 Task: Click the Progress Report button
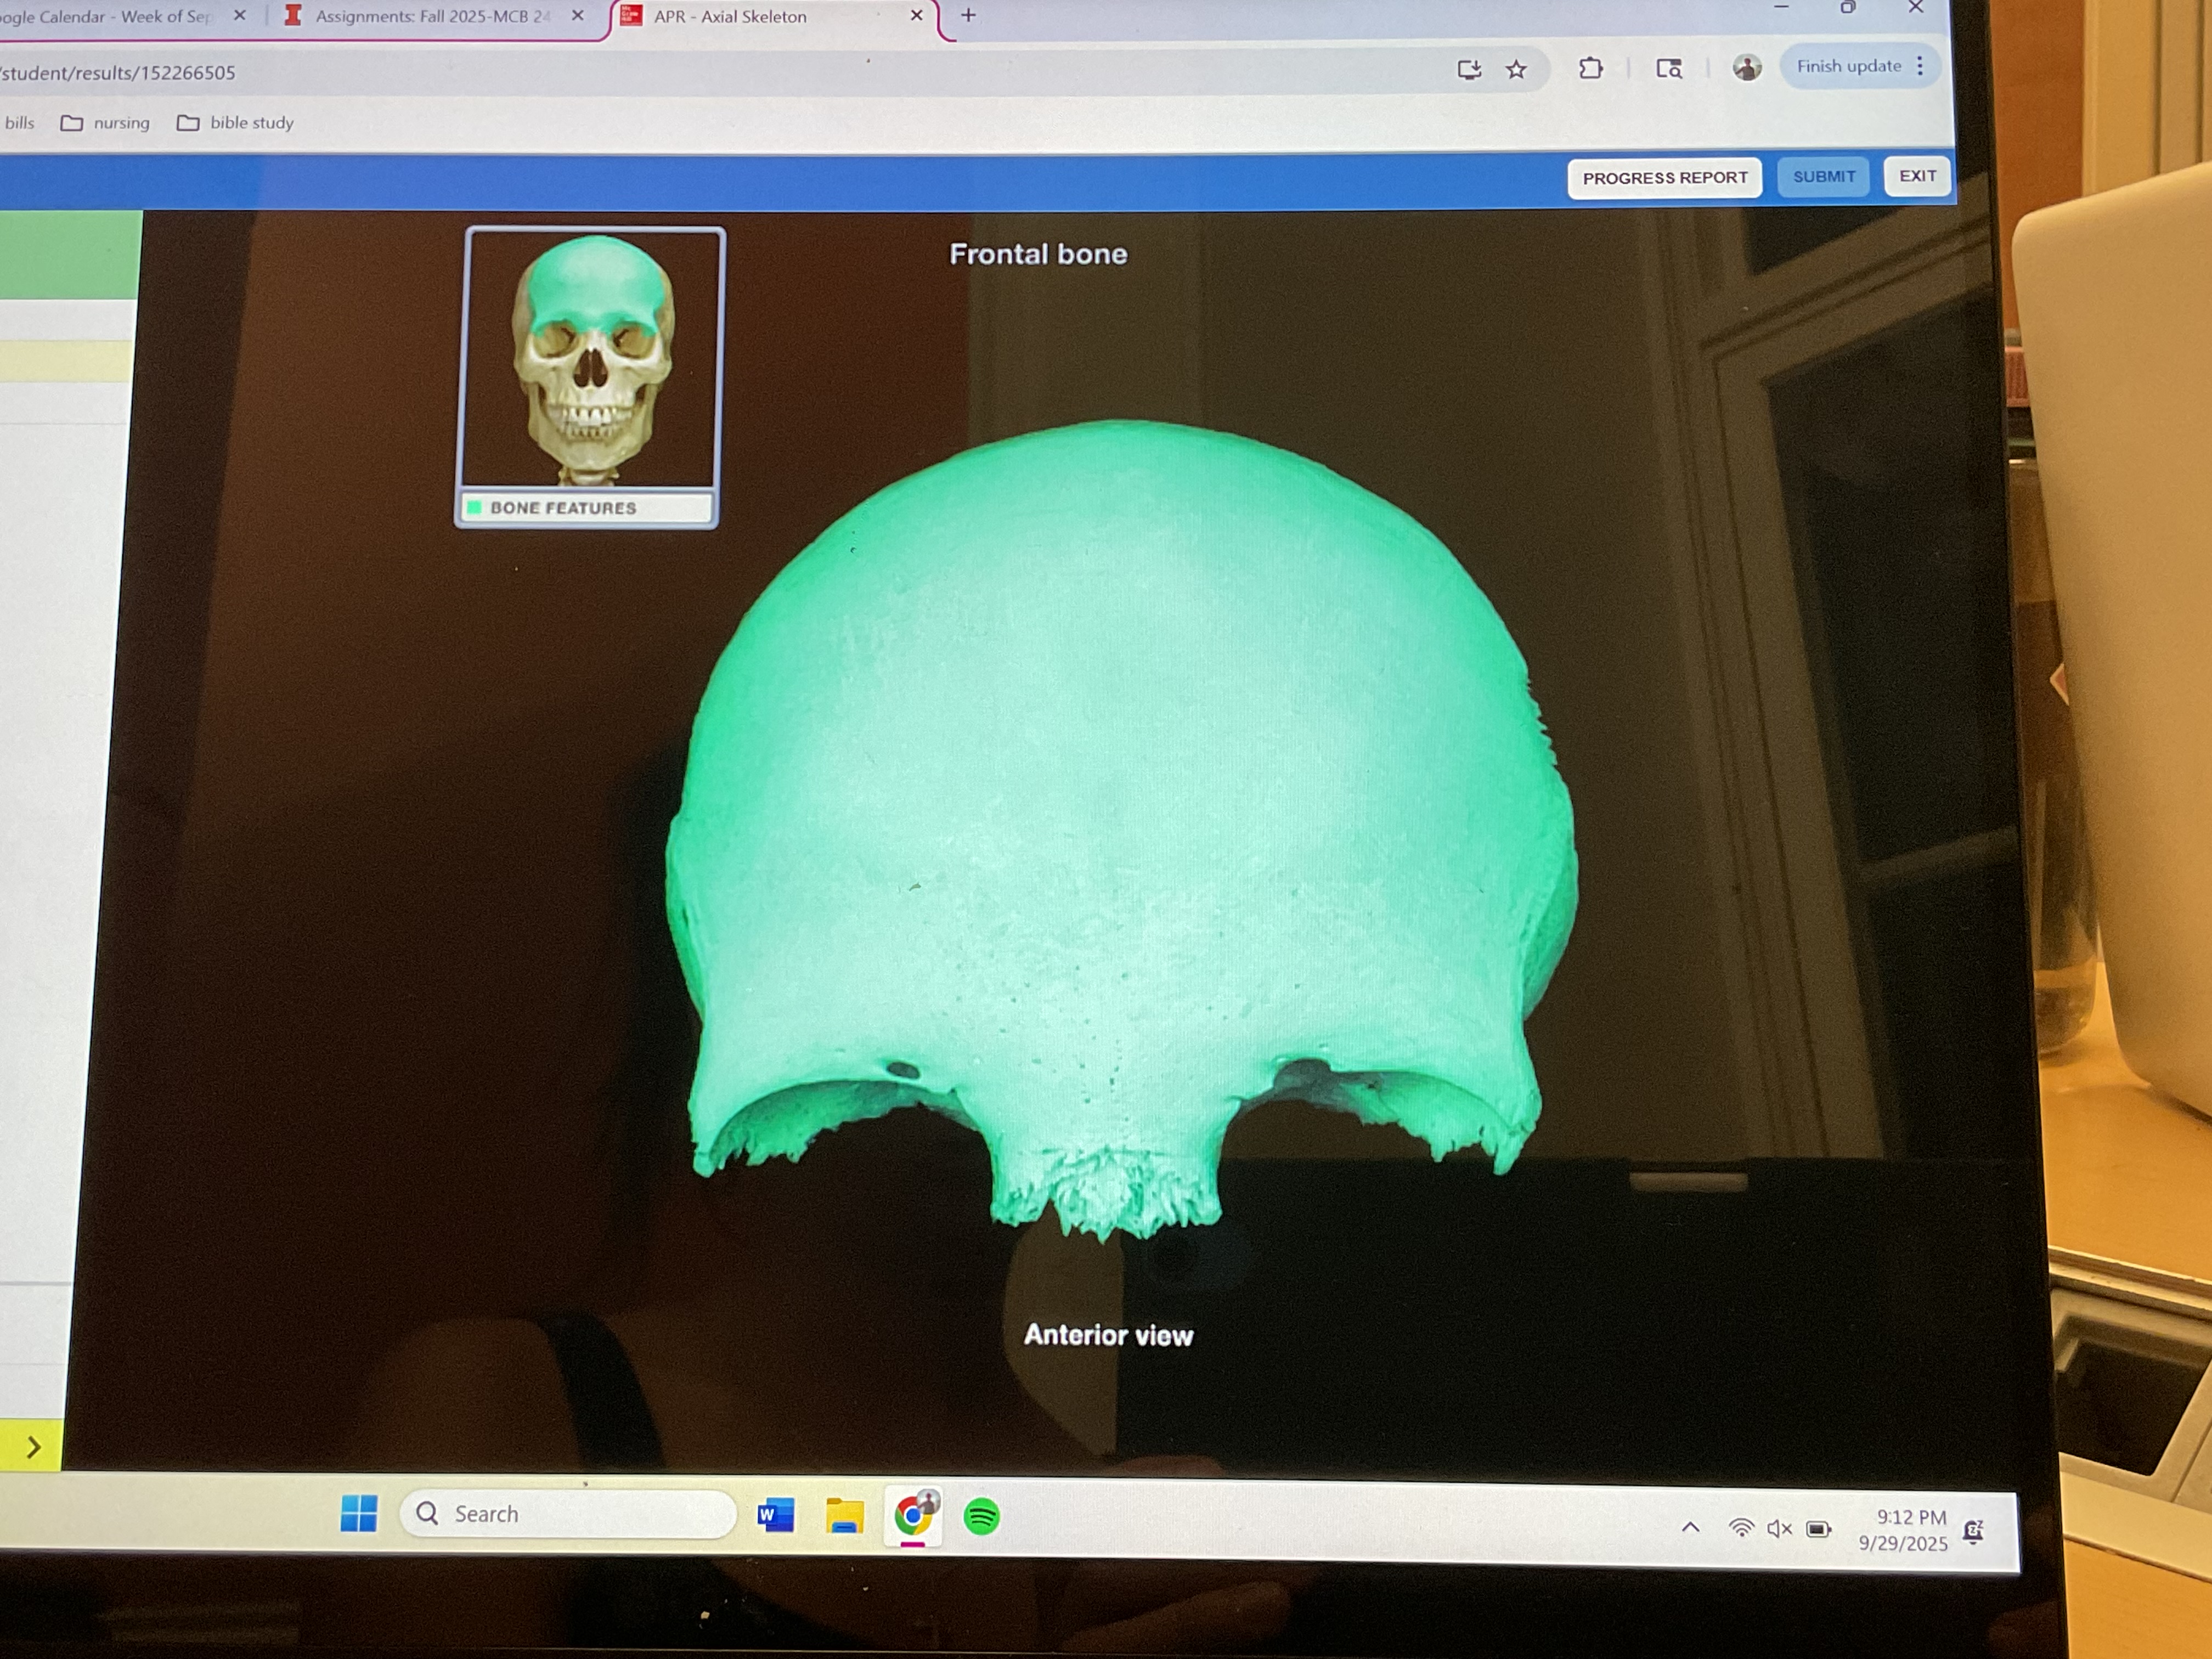pyautogui.click(x=1664, y=177)
